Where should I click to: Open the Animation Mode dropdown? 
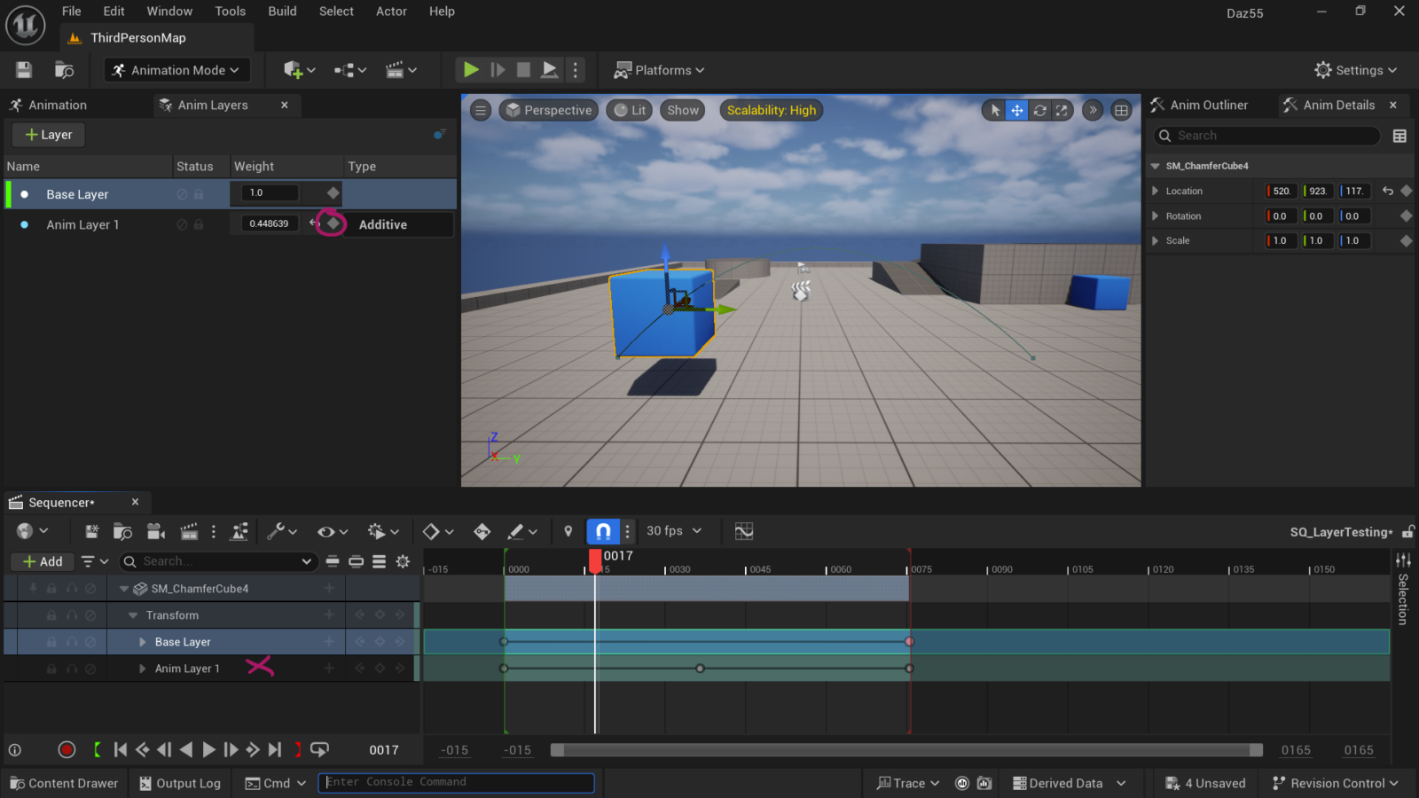click(x=176, y=70)
